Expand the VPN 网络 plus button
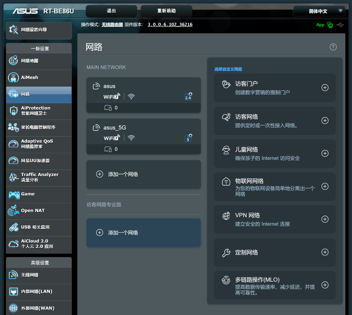 (325, 219)
